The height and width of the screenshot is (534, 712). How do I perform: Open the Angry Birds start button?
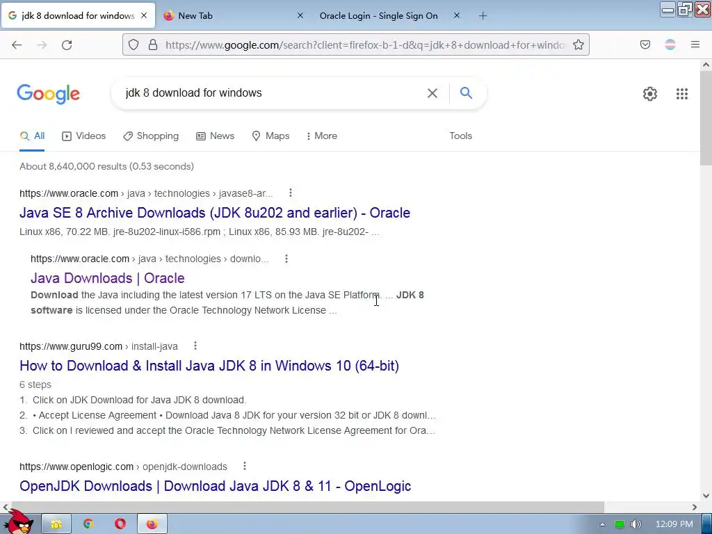coord(20,523)
